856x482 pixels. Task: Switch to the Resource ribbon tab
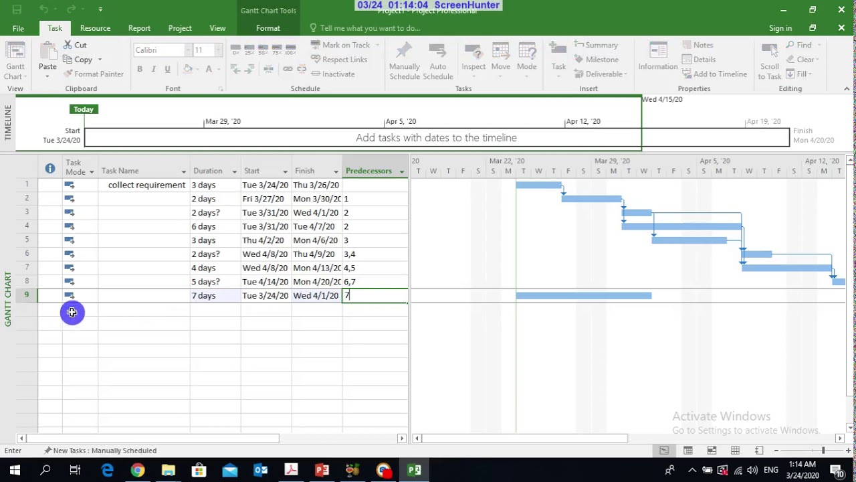point(95,28)
